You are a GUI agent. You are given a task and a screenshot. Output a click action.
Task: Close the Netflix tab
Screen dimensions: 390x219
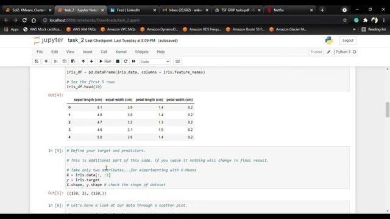coord(311,10)
